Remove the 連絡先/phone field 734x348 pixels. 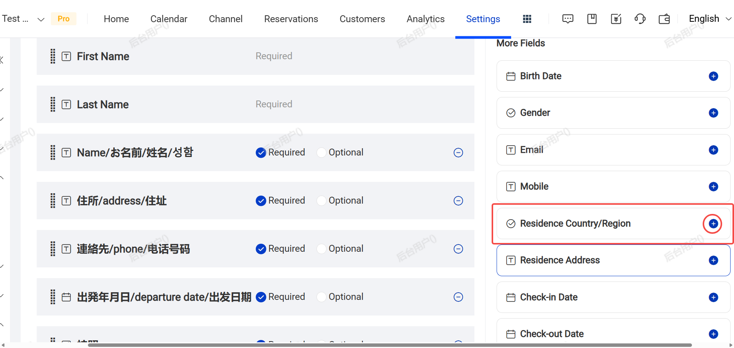[x=458, y=249]
